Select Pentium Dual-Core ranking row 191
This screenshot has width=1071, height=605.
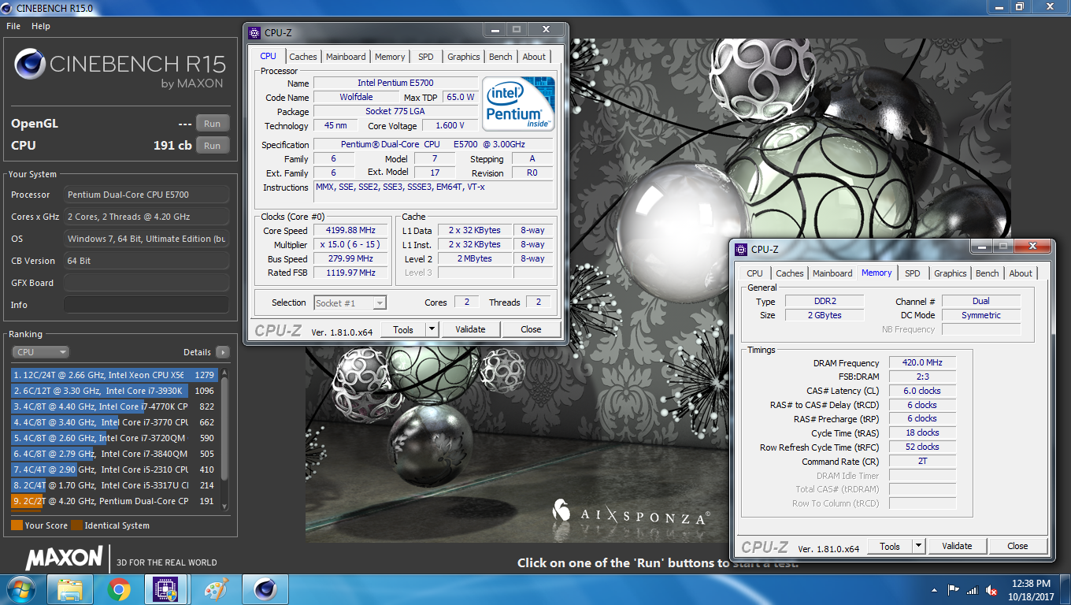(x=113, y=501)
